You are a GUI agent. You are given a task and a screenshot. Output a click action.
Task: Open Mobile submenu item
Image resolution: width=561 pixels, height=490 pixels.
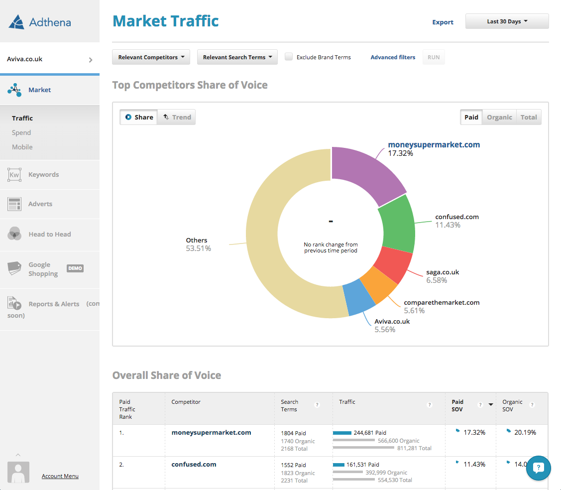click(x=22, y=147)
